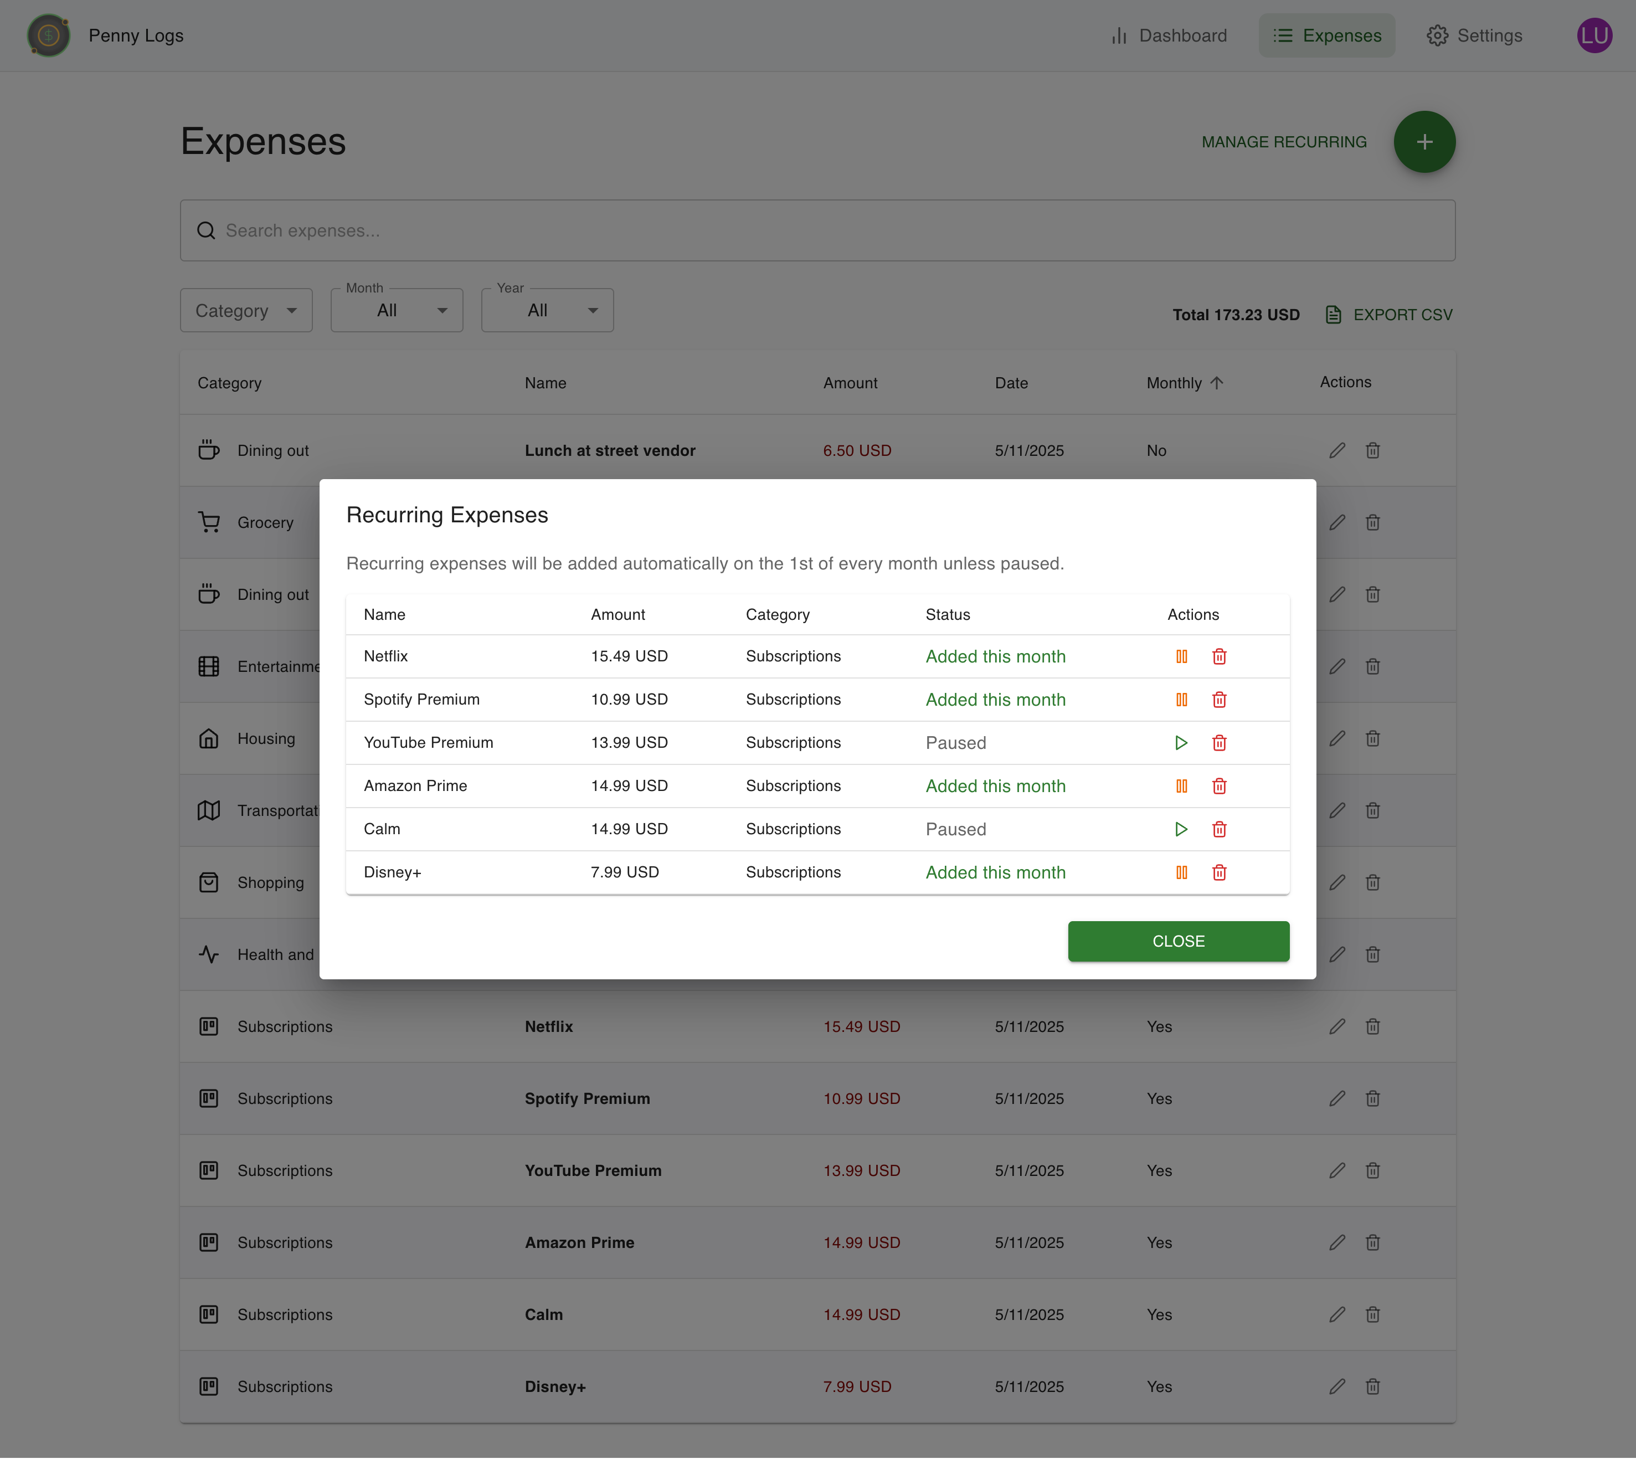
Task: Pause the Spotify Premium recurring expense
Action: (1181, 700)
